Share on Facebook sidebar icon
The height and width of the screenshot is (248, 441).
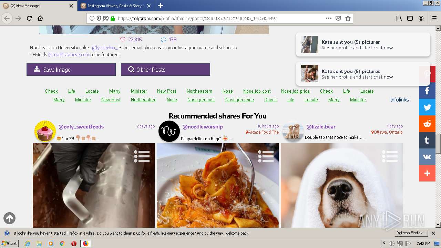point(427,91)
